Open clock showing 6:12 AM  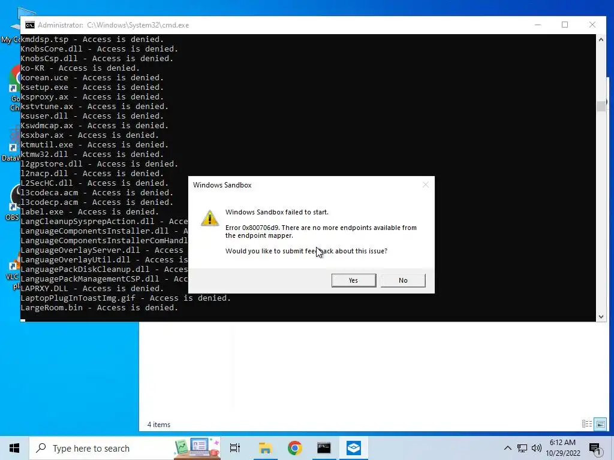(x=562, y=443)
